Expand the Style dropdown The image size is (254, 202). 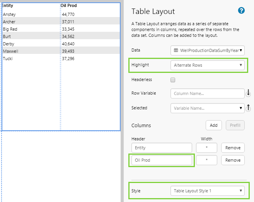tap(208, 191)
